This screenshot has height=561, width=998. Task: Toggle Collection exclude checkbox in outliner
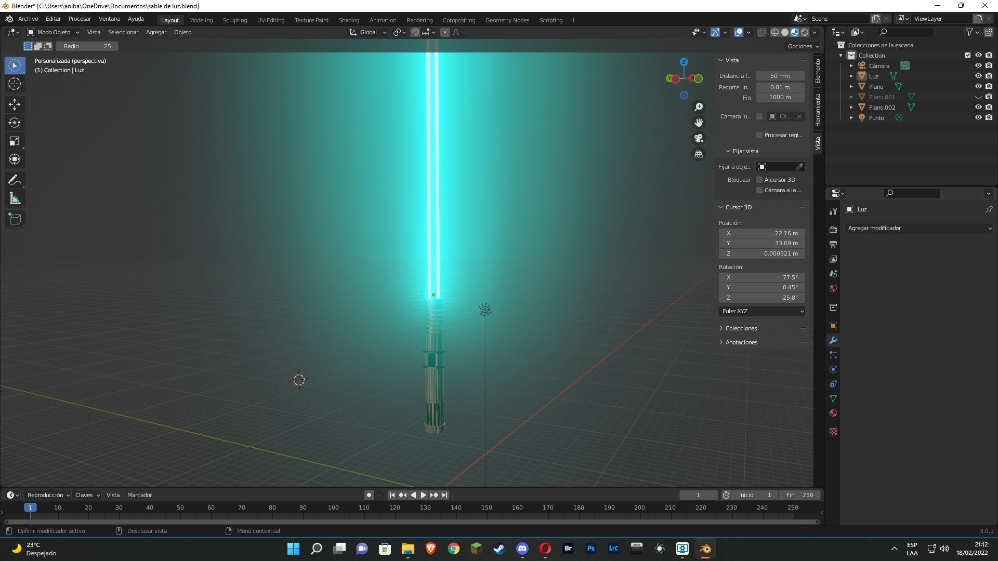pos(967,56)
